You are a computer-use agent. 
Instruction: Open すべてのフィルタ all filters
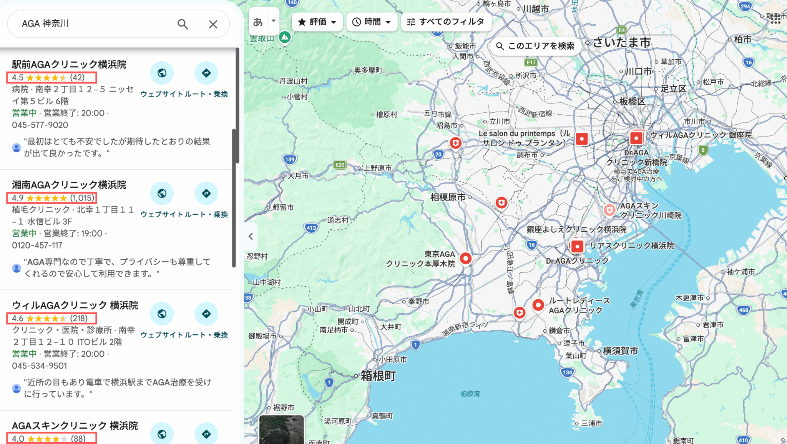pyautogui.click(x=446, y=22)
